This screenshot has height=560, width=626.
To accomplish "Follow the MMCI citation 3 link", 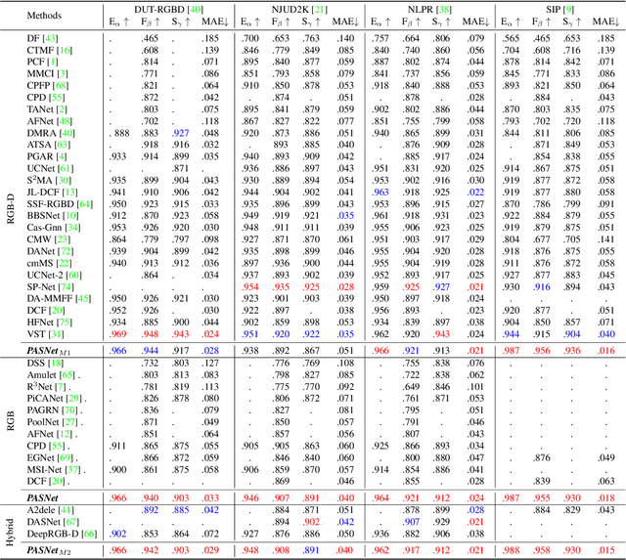I will (x=62, y=74).
